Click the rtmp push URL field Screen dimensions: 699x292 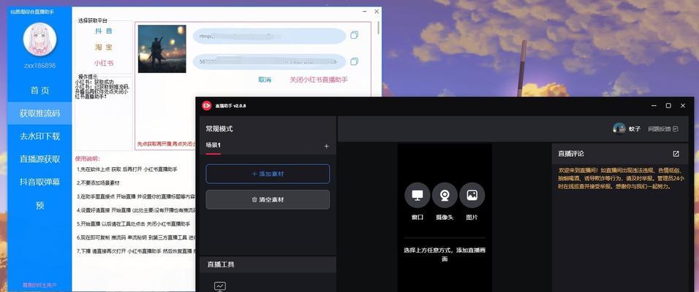(x=269, y=36)
